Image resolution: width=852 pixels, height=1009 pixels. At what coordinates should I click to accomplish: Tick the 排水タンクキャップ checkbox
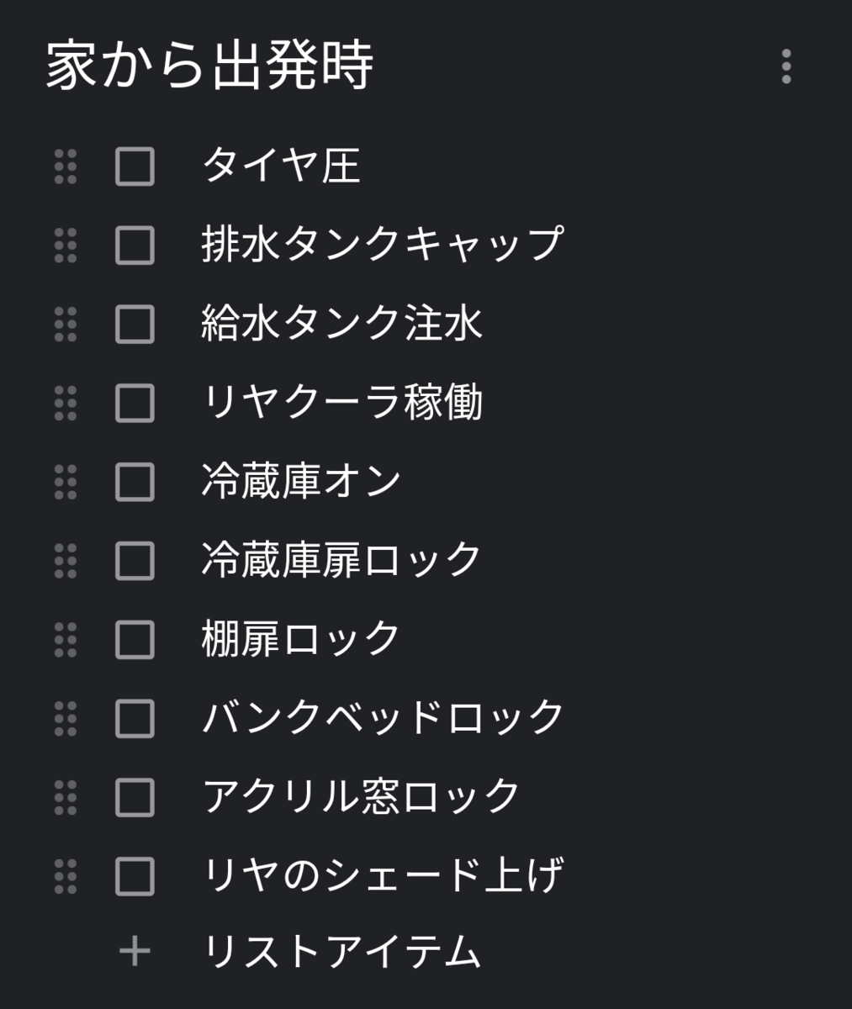click(135, 246)
